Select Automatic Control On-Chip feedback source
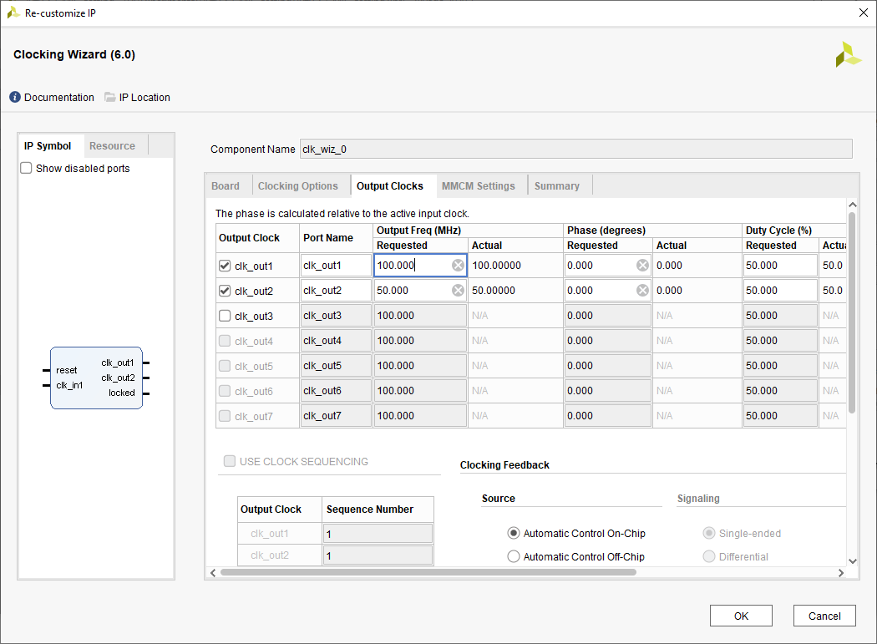Image resolution: width=877 pixels, height=644 pixels. 514,533
